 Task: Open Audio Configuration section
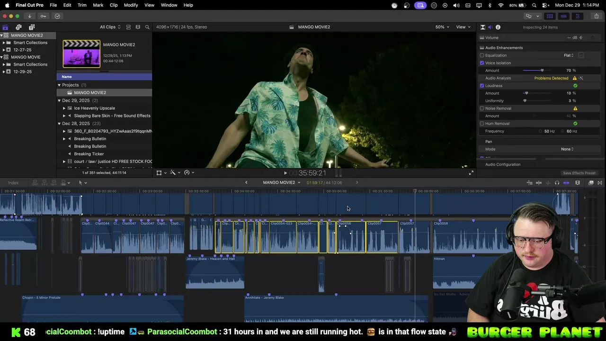pyautogui.click(x=503, y=165)
